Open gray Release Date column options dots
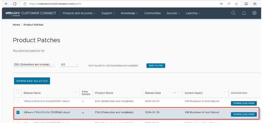 click(179, 92)
